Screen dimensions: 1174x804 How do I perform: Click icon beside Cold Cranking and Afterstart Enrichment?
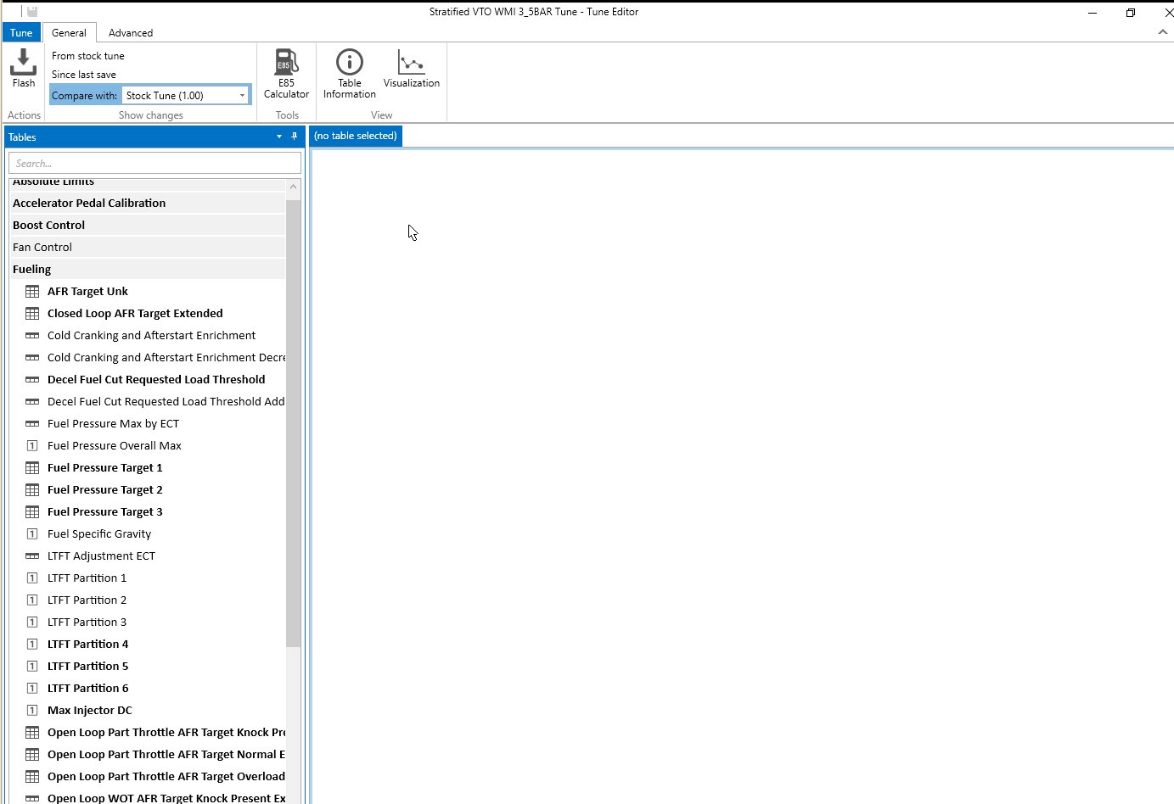(32, 335)
